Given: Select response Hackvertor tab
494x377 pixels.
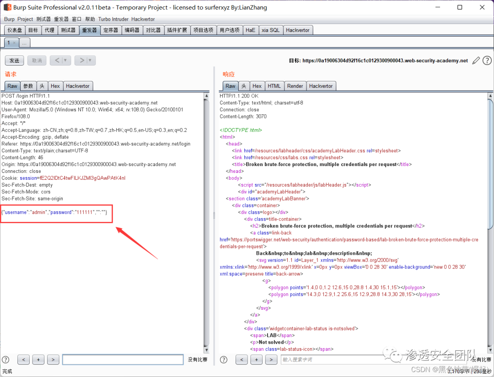Looking at the screenshot, I should click(x=321, y=86).
